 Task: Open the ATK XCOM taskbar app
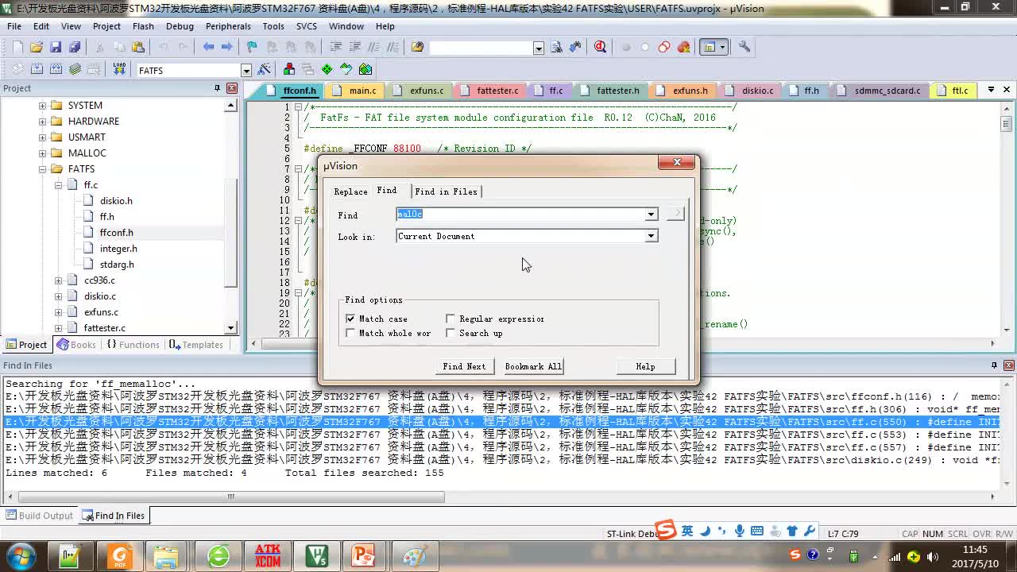(x=268, y=555)
